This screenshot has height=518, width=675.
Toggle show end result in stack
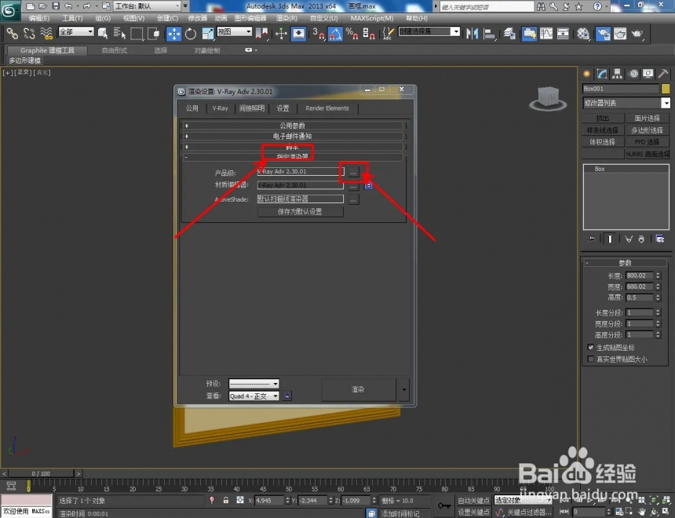610,239
